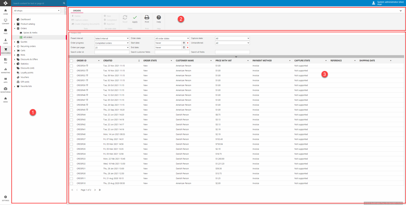Open Help from the ribbon toolbar
The height and width of the screenshot is (205, 406).
pyautogui.click(x=159, y=18)
